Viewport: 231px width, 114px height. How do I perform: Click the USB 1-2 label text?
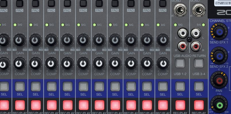coord(180,74)
